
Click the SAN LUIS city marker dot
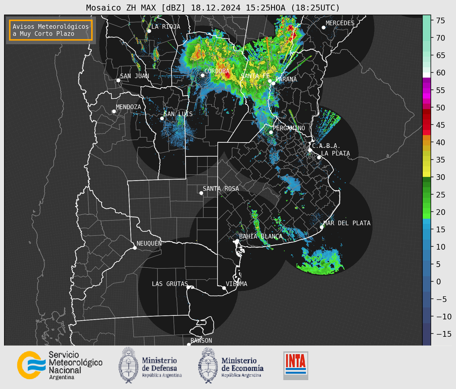click(x=162, y=118)
